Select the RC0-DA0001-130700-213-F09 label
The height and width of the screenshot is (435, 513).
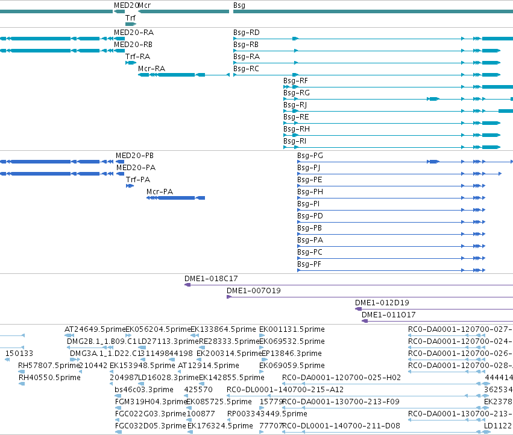341,402
